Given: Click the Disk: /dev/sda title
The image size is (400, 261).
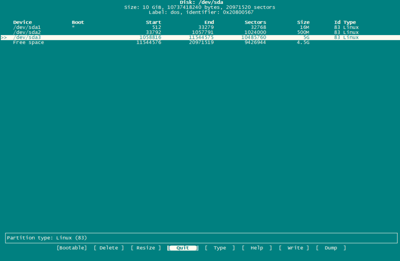Looking at the screenshot, I should point(201,2).
